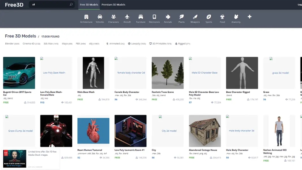Open Male SD Character Base placeholder

click(205, 73)
